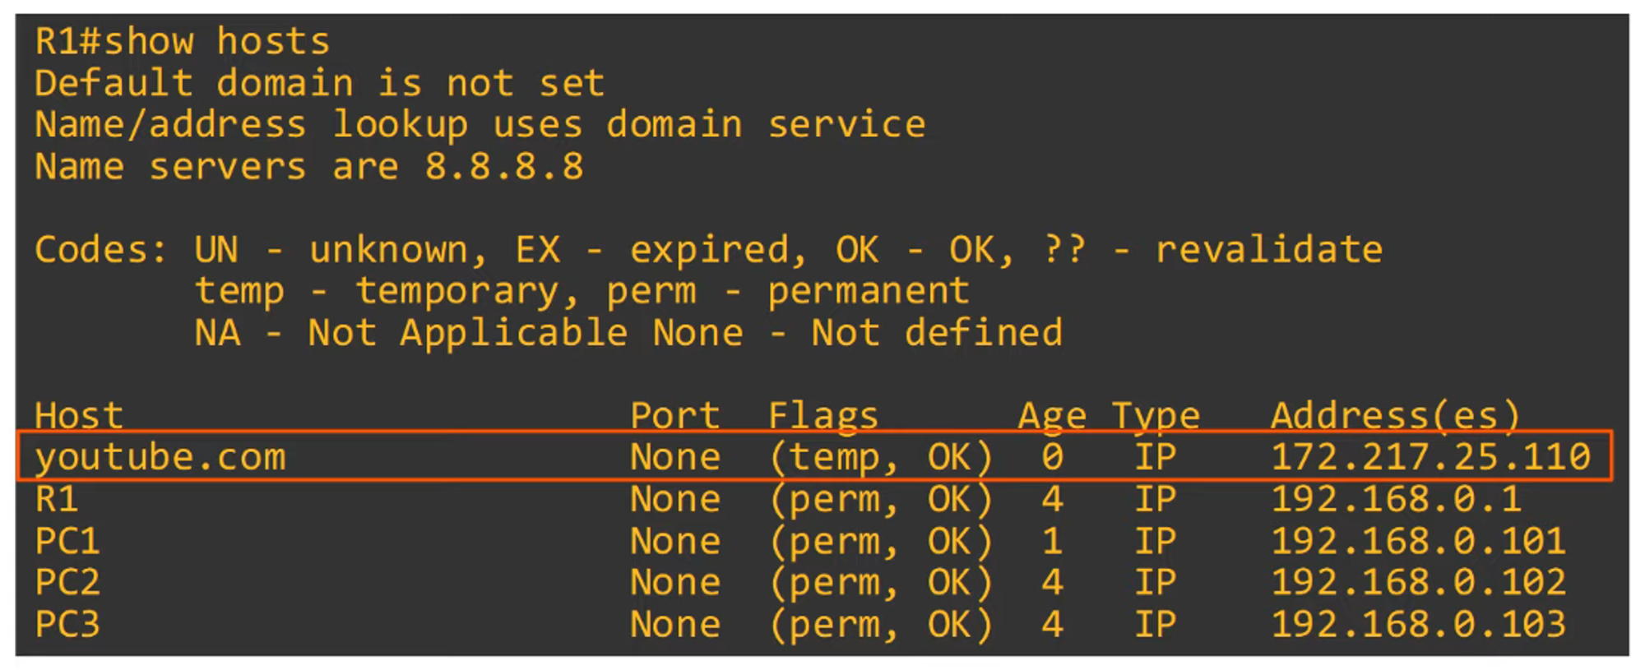Click the 'Age' column header
The height and width of the screenshot is (670, 1645).
(x=1051, y=415)
